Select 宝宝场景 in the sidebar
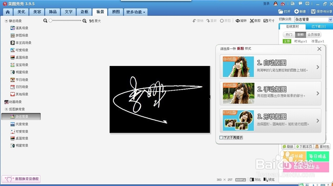Image resolution: width=333 pixels, height=186 pixels. tap(19, 65)
